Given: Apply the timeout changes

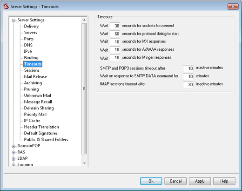Looking at the screenshot, I should 200,181.
